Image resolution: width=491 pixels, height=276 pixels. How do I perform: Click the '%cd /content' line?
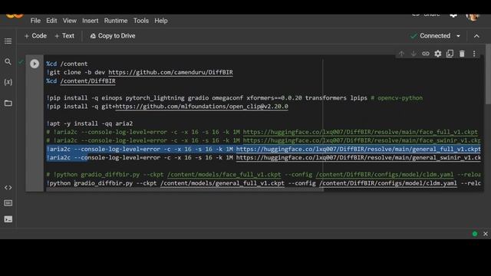[67, 64]
